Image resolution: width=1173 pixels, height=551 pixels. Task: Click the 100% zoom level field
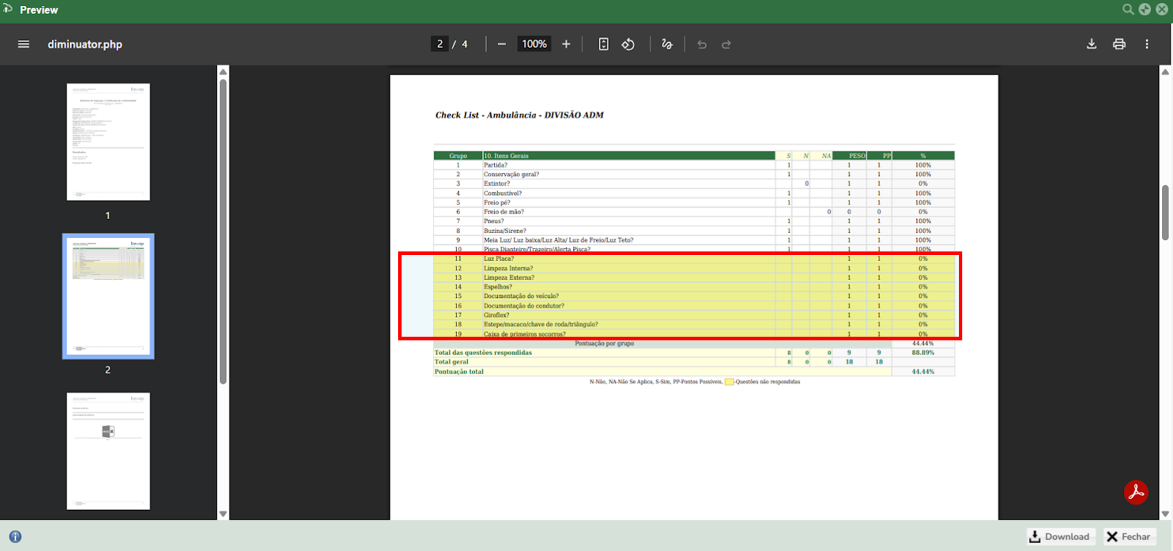tap(534, 44)
